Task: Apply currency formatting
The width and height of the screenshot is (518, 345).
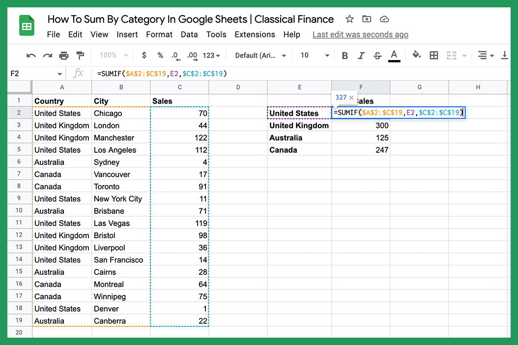Action: pyautogui.click(x=144, y=56)
